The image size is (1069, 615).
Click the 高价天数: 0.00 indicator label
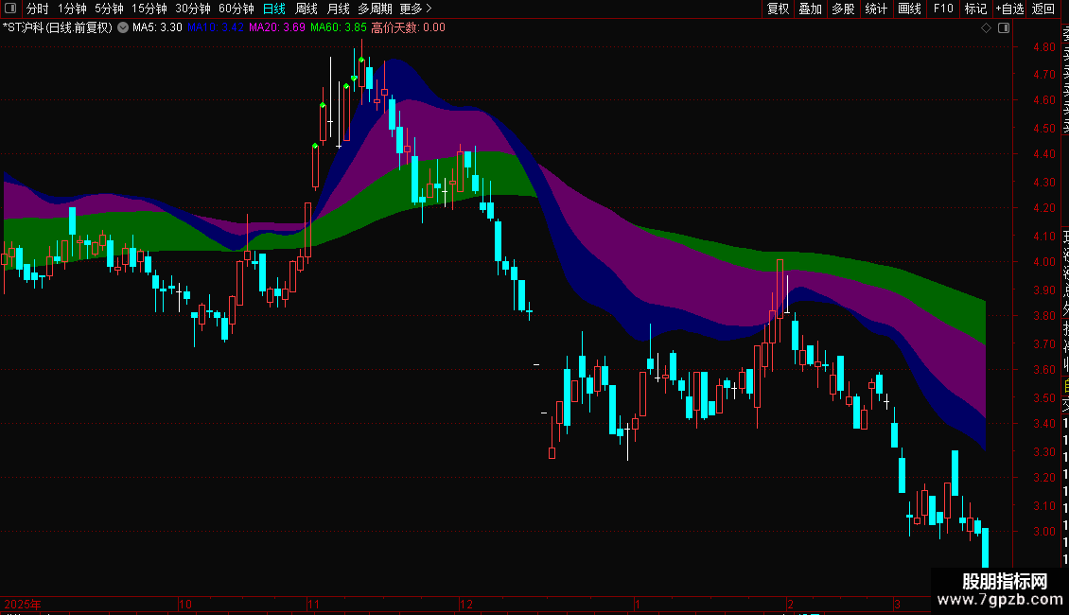click(409, 28)
